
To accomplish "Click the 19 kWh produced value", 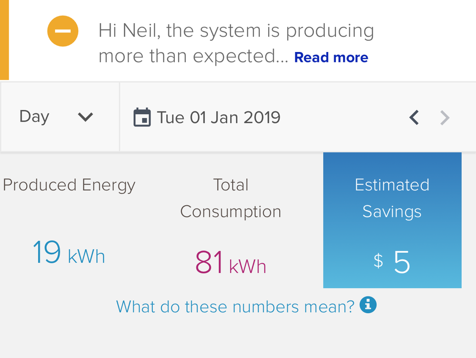I will pyautogui.click(x=68, y=253).
